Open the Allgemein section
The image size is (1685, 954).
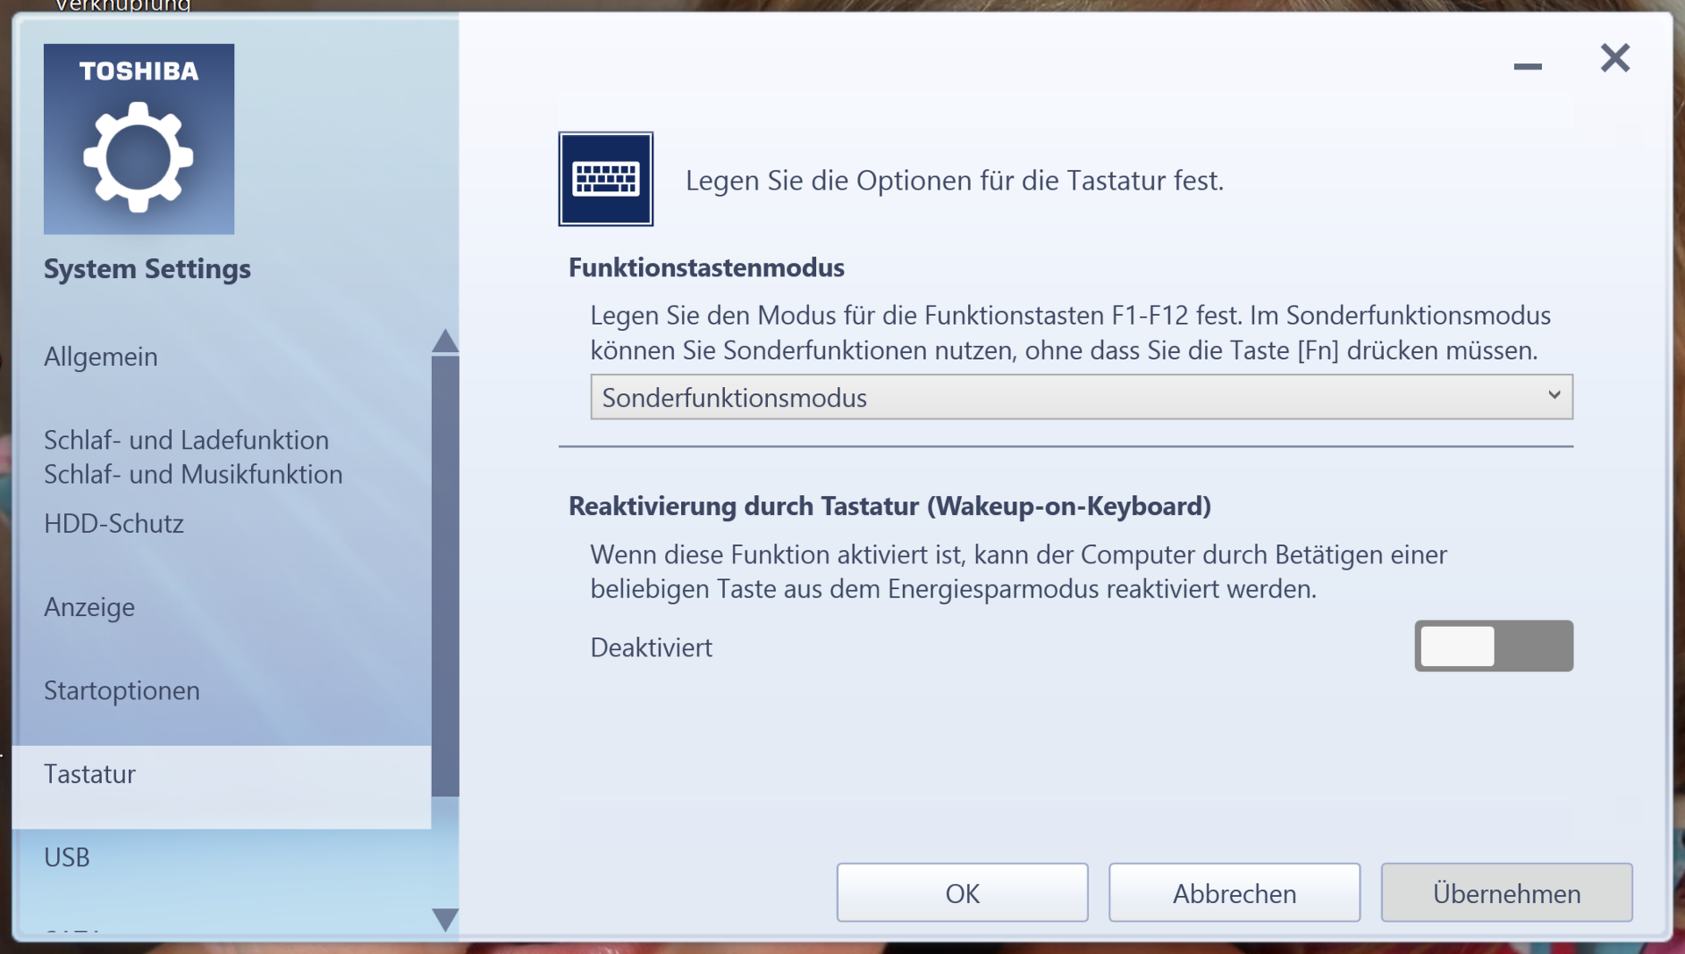point(101,357)
